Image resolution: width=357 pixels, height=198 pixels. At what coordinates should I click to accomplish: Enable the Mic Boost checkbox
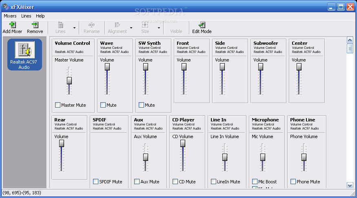tap(255, 182)
